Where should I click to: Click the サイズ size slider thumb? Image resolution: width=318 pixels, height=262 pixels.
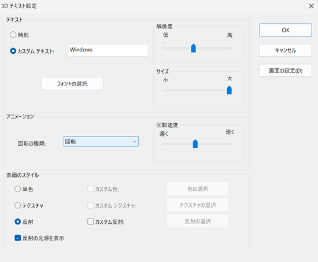(230, 90)
